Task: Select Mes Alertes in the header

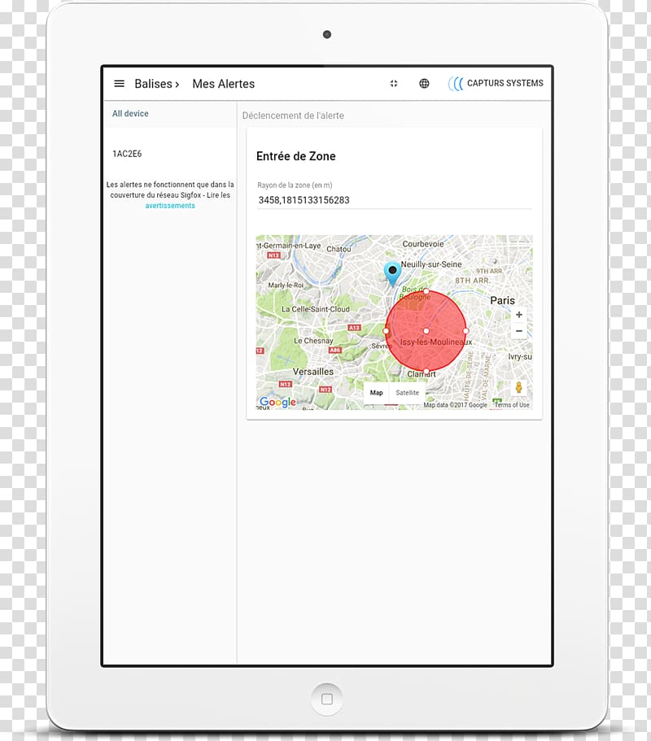Action: [x=223, y=84]
